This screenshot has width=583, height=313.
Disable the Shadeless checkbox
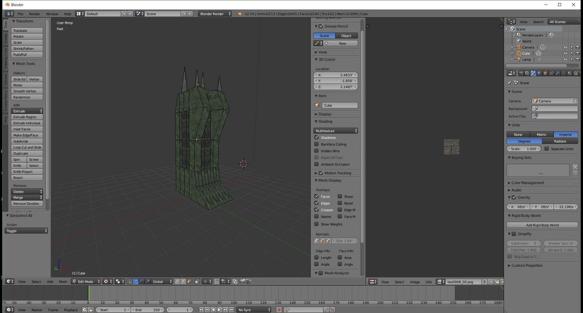[x=316, y=138]
